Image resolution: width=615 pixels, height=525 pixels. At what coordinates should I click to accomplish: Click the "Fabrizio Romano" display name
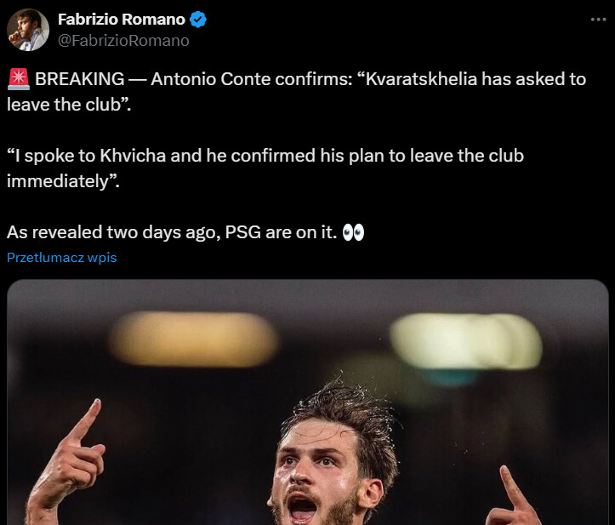click(121, 20)
